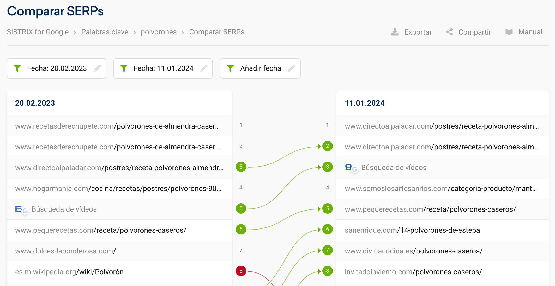Open es.m.wikipedia.org Polvorón result
Viewport: 555px width, 286px height.
pyautogui.click(x=69, y=272)
